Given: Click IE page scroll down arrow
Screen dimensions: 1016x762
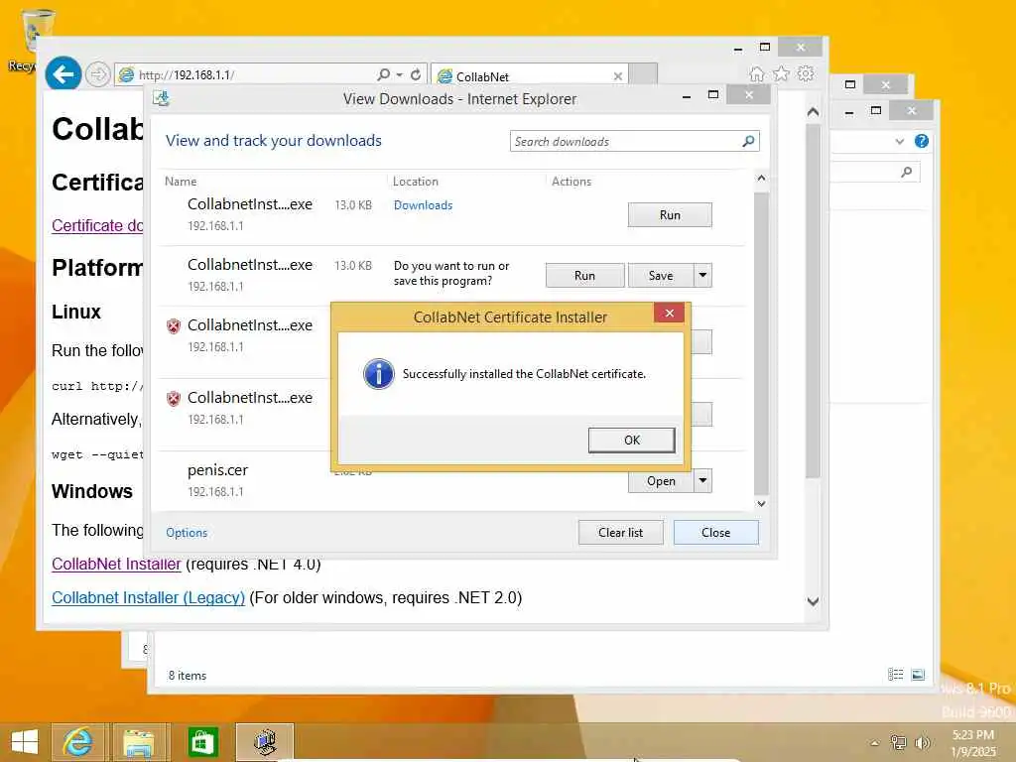Looking at the screenshot, I should [x=814, y=601].
